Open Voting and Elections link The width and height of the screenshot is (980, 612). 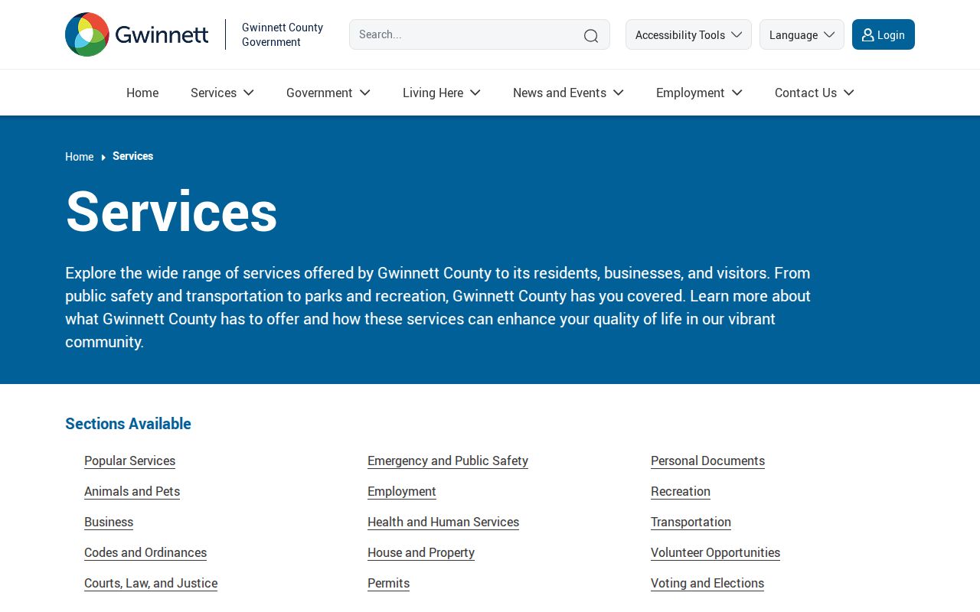coord(707,583)
